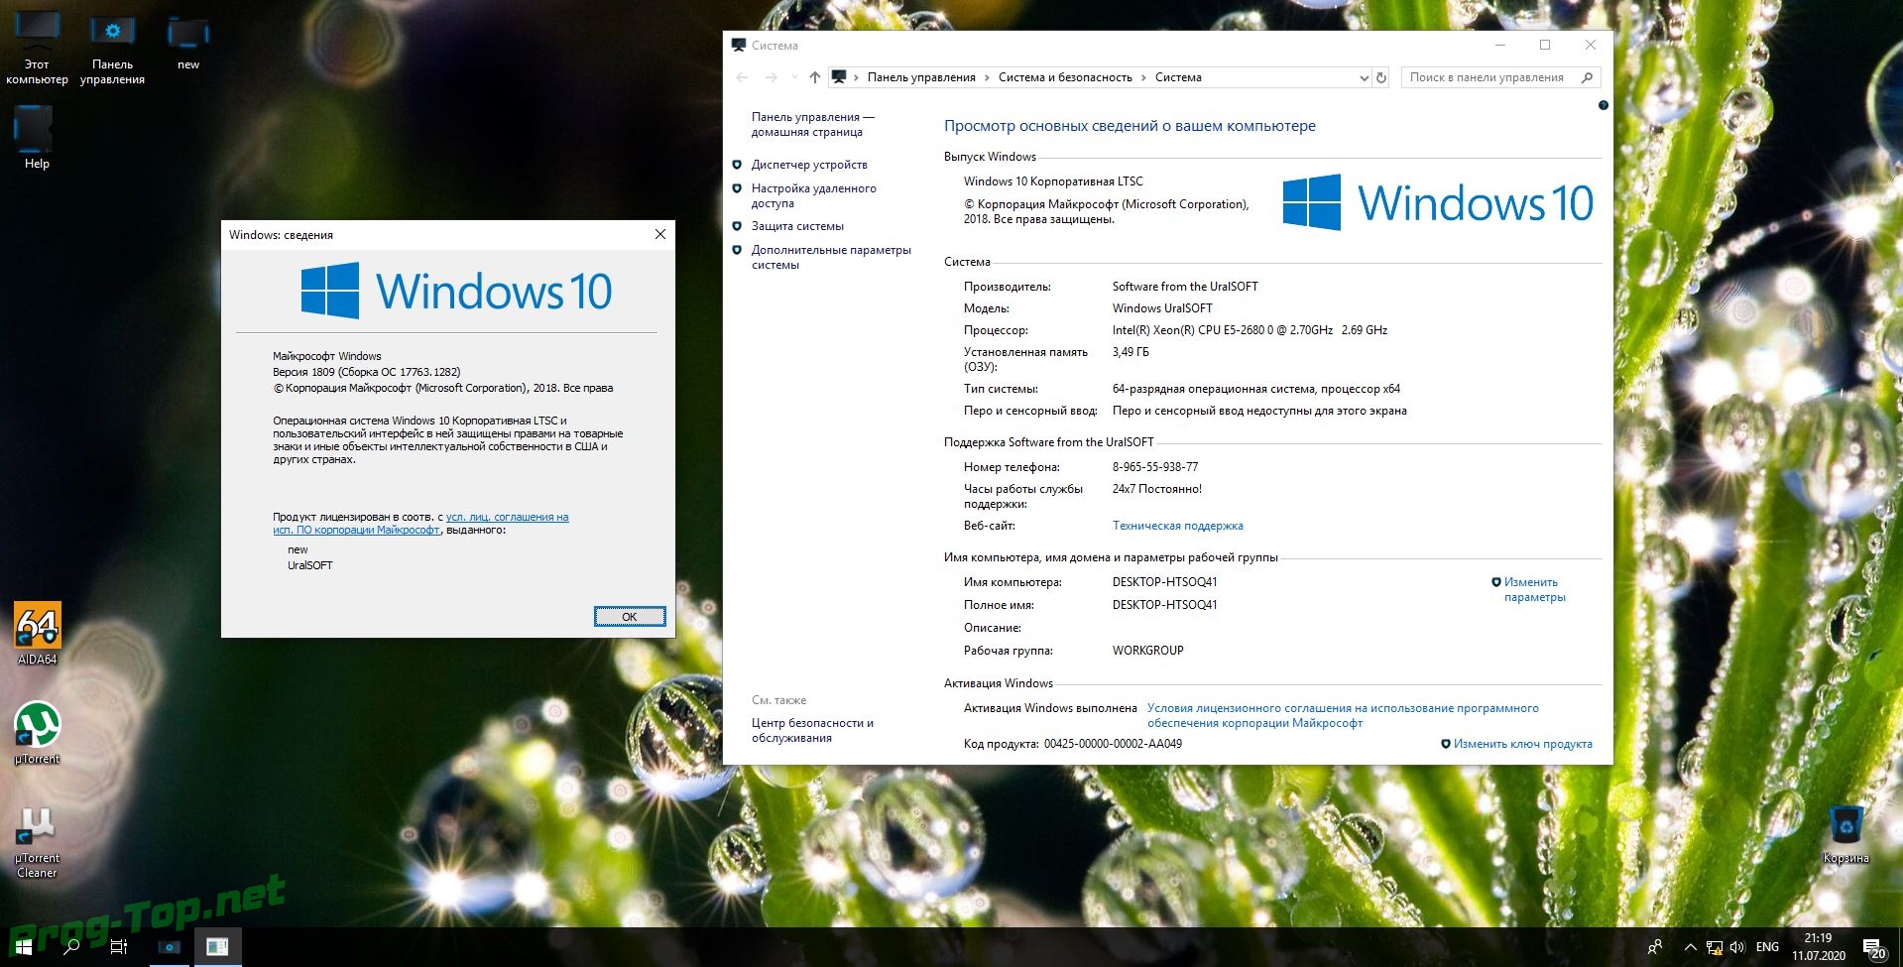Open Центр безопасности и обслуживания

(x=812, y=730)
